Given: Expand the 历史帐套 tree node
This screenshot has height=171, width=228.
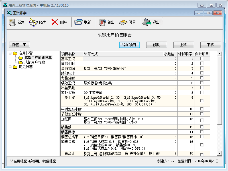Looking at the screenshot, I should click(11, 67).
